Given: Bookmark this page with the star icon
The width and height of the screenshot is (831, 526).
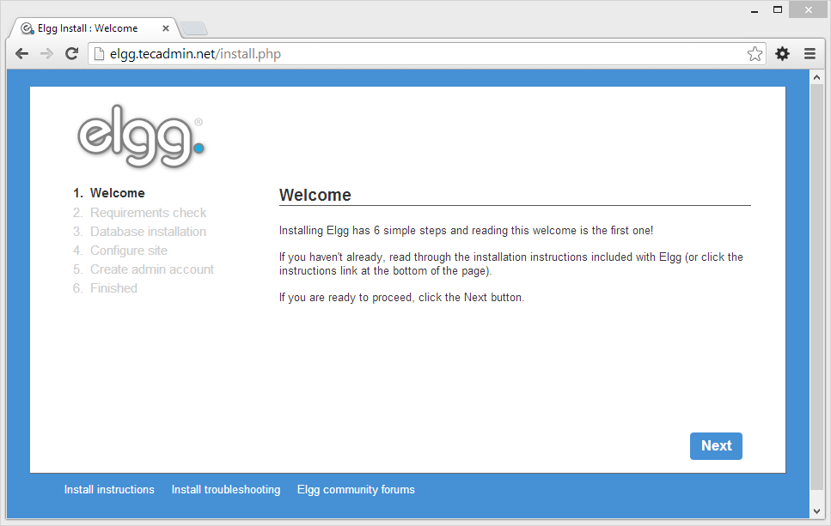Looking at the screenshot, I should point(755,53).
